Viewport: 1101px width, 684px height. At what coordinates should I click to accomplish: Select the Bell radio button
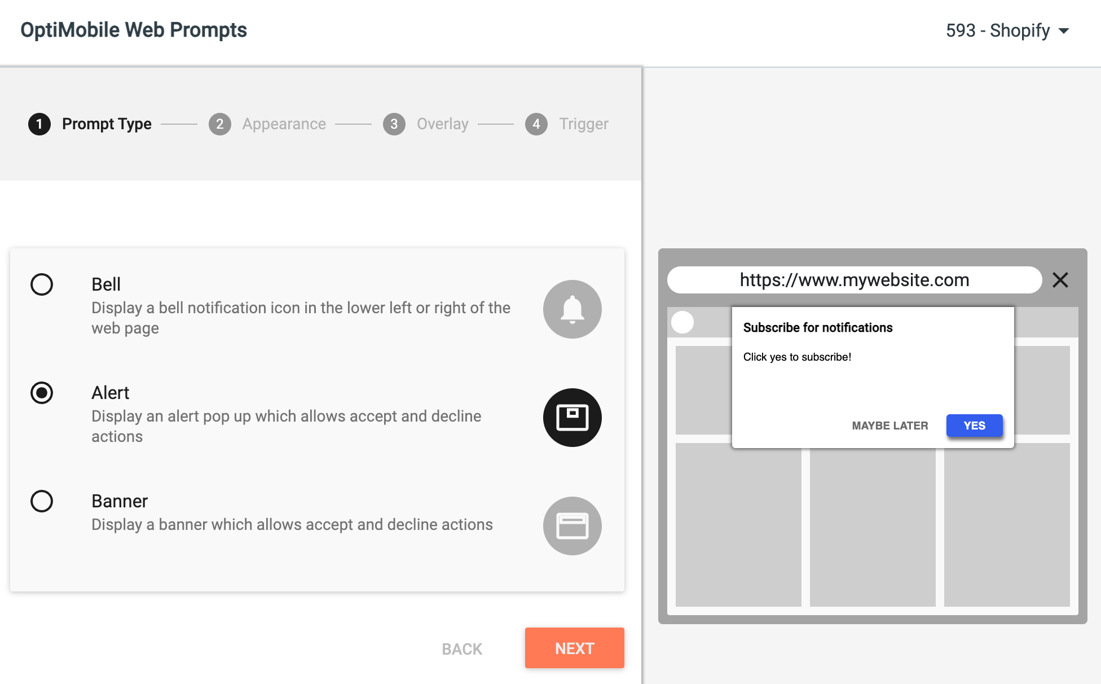(42, 284)
